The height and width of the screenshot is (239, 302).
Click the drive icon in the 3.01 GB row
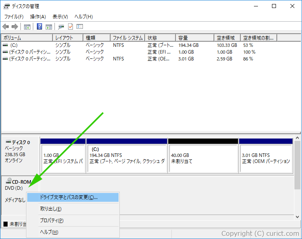[x=5, y=59]
